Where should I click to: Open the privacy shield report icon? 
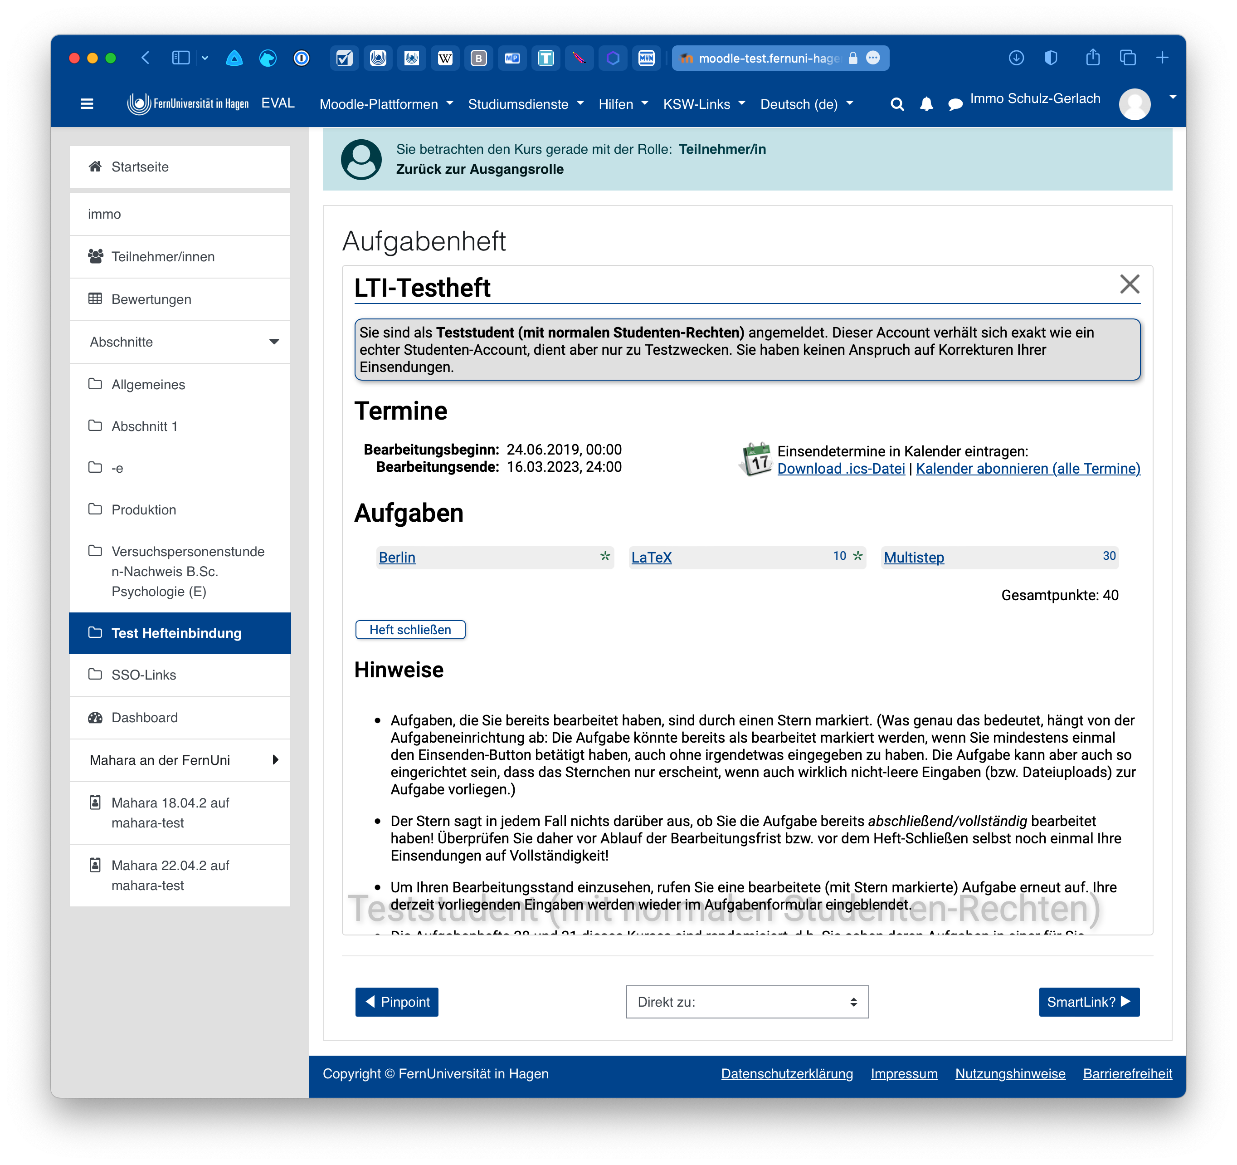(x=1050, y=58)
